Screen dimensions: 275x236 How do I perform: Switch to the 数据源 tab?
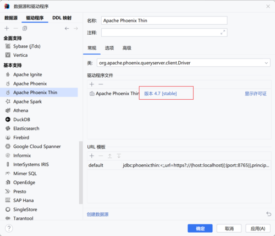point(11,18)
